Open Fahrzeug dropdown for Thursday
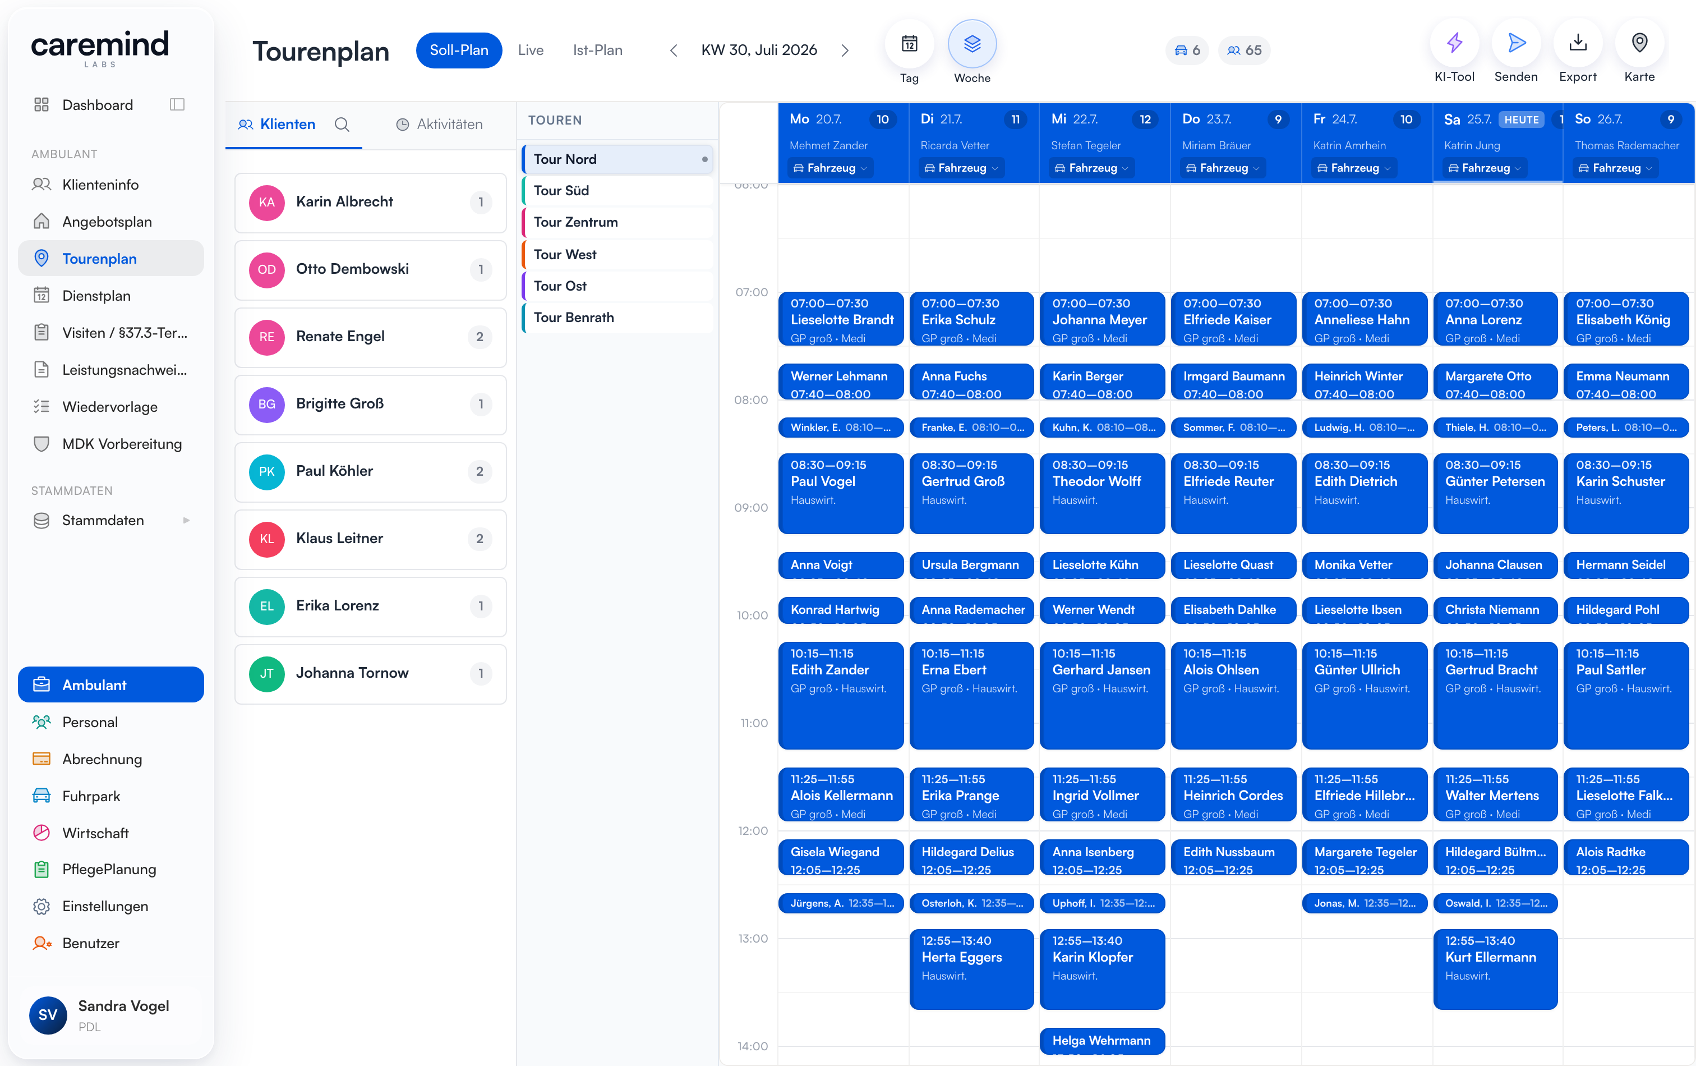 pos(1223,168)
